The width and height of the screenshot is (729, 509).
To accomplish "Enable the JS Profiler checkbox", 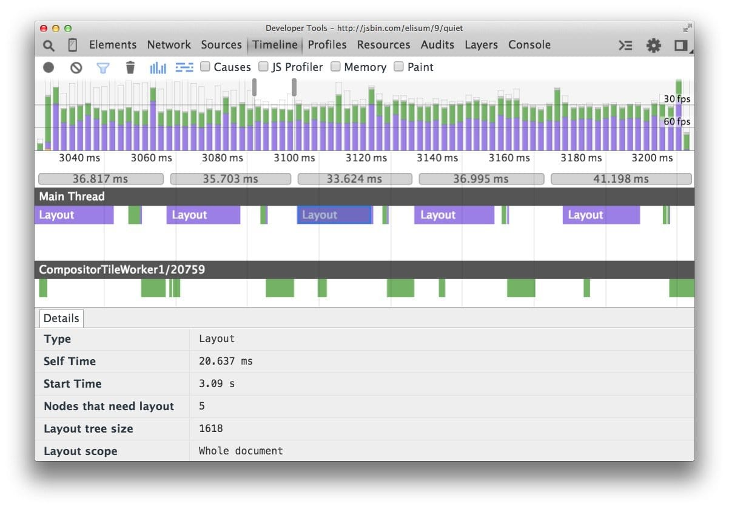I will 263,67.
